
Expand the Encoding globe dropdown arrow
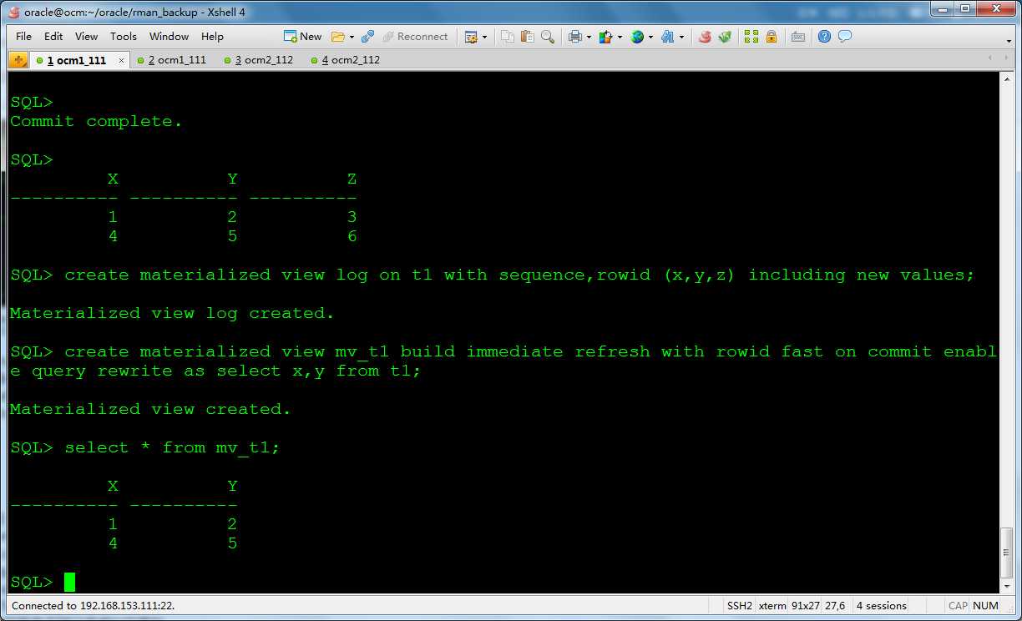(x=651, y=37)
